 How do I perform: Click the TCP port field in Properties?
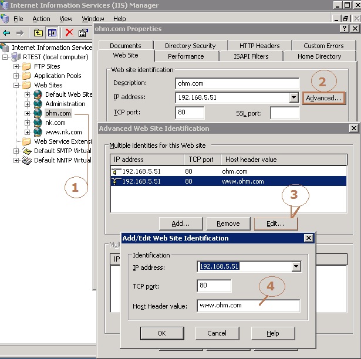pyautogui.click(x=190, y=113)
